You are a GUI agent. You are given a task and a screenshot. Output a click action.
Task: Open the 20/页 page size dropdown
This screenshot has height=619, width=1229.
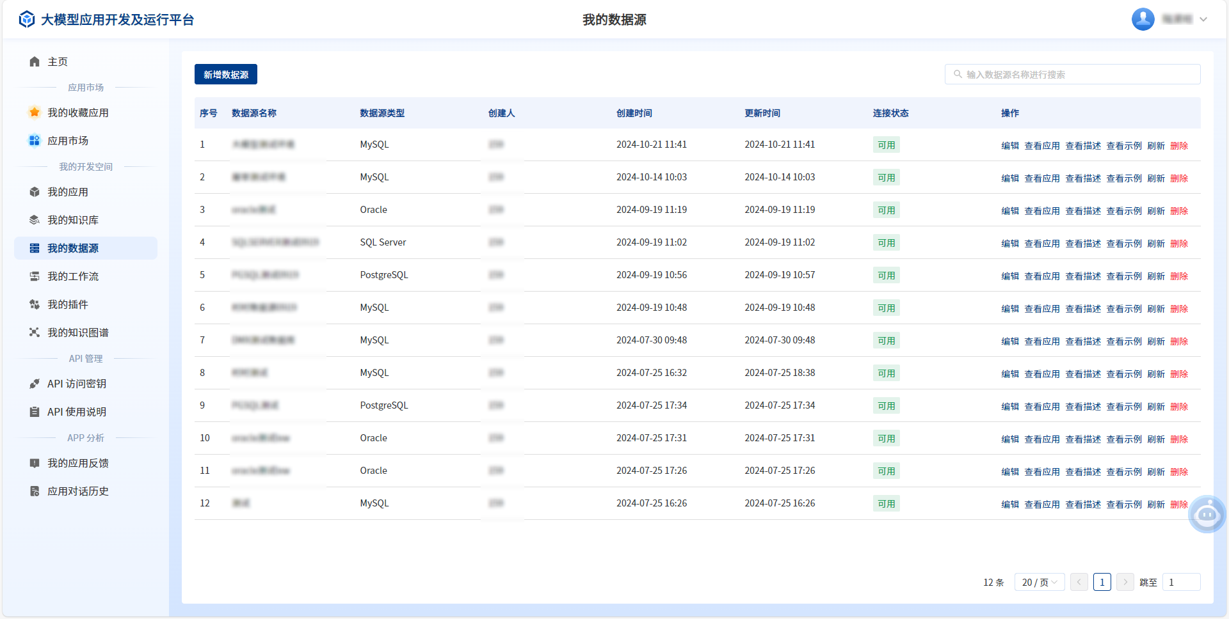pos(1040,583)
